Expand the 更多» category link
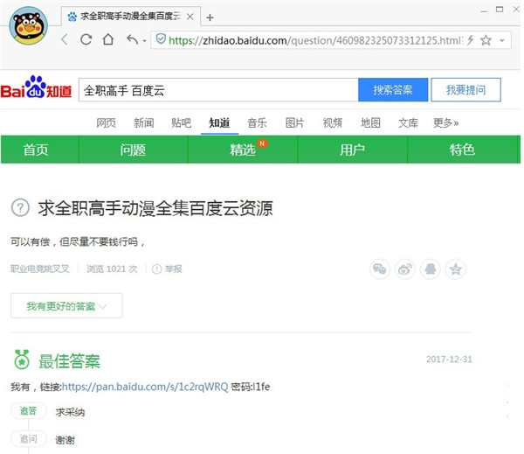 coord(445,122)
